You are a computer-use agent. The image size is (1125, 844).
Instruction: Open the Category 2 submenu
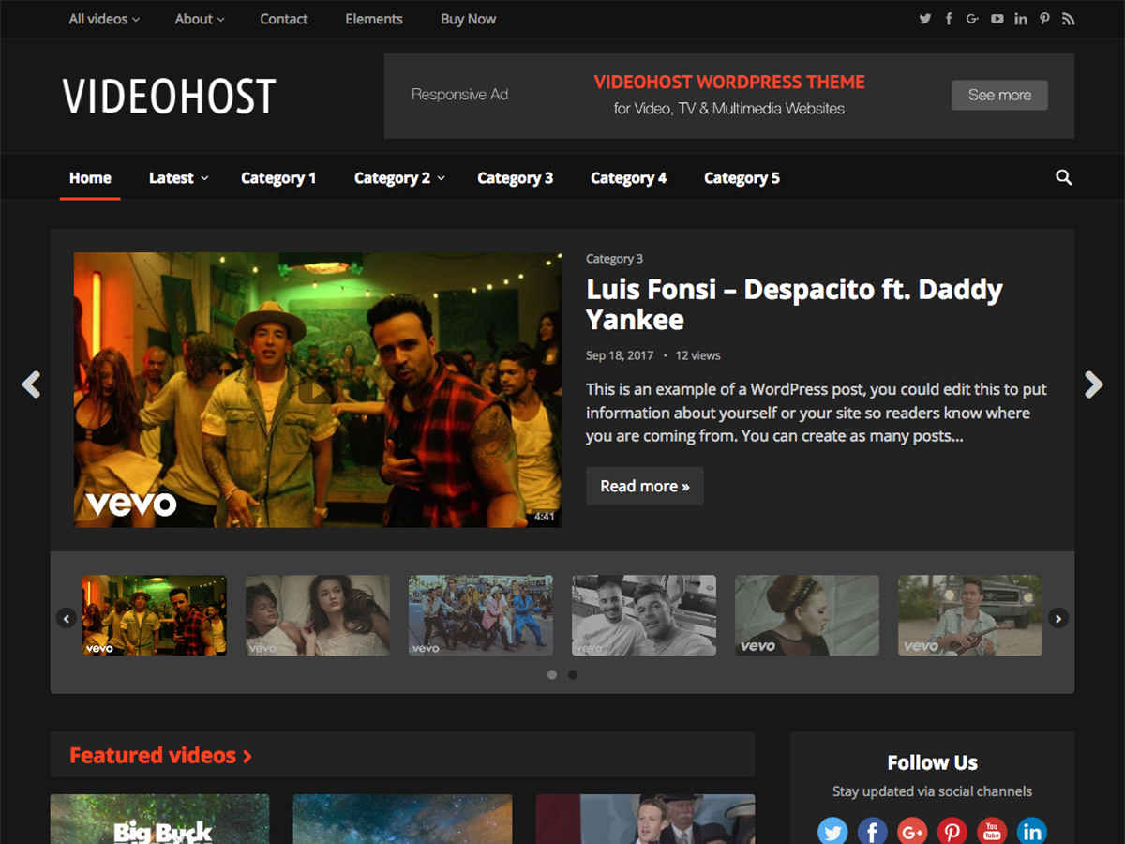[x=399, y=178]
